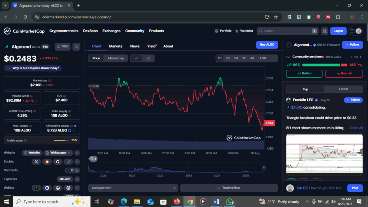Open the chain-link social icon
The height and width of the screenshot is (207, 368).
(x=68, y=162)
